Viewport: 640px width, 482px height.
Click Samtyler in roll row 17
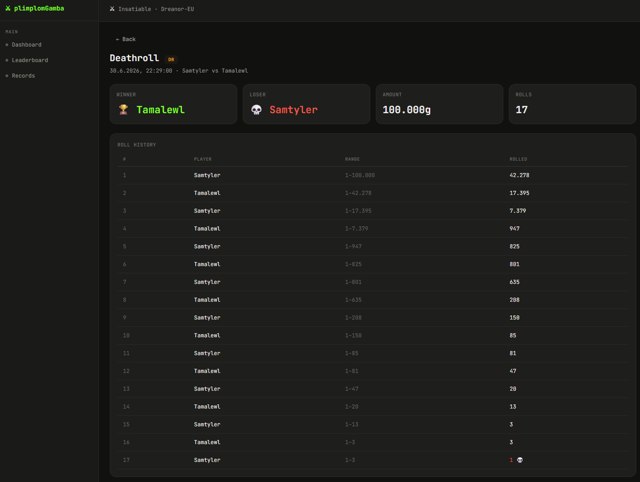[x=207, y=460]
